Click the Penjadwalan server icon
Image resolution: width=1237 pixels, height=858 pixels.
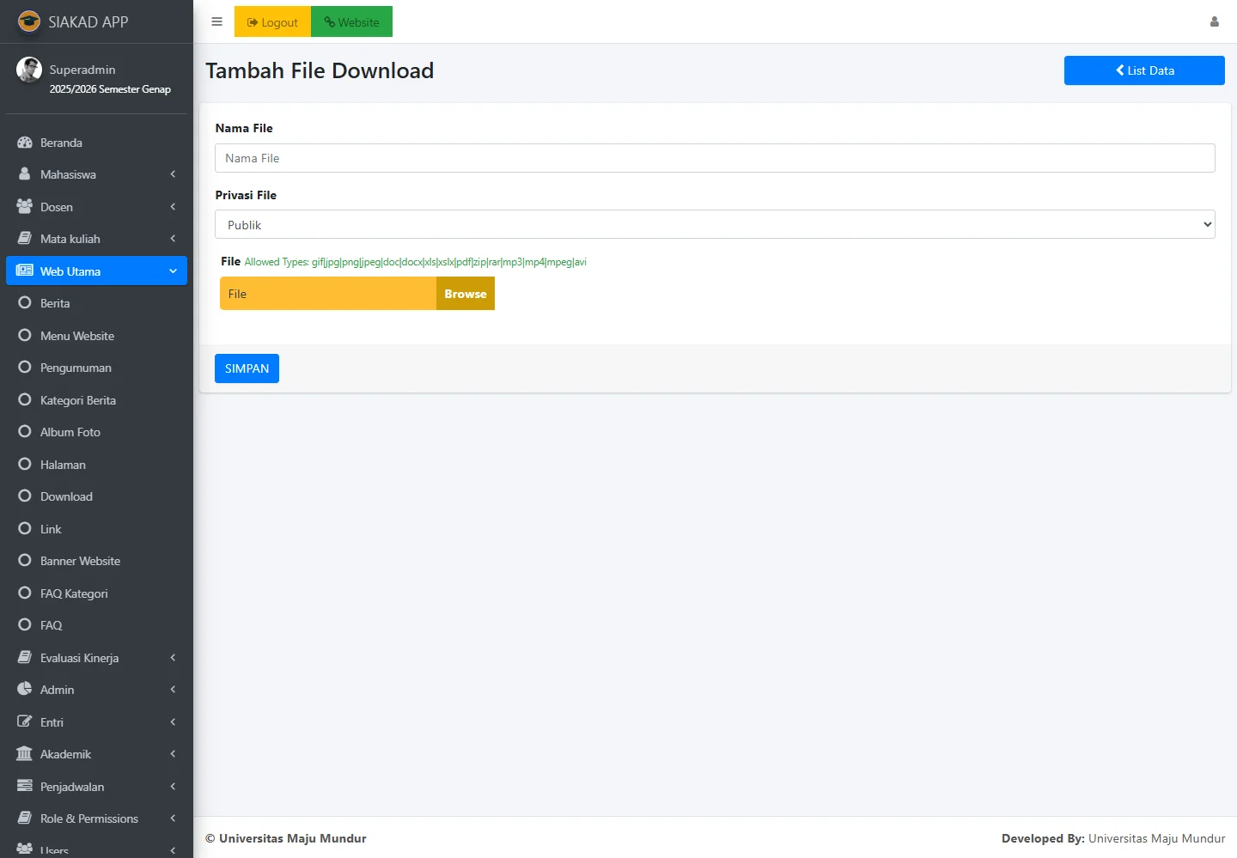25,787
